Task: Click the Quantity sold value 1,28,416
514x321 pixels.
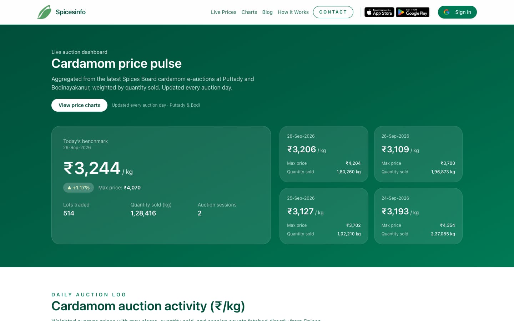Action: click(x=143, y=213)
